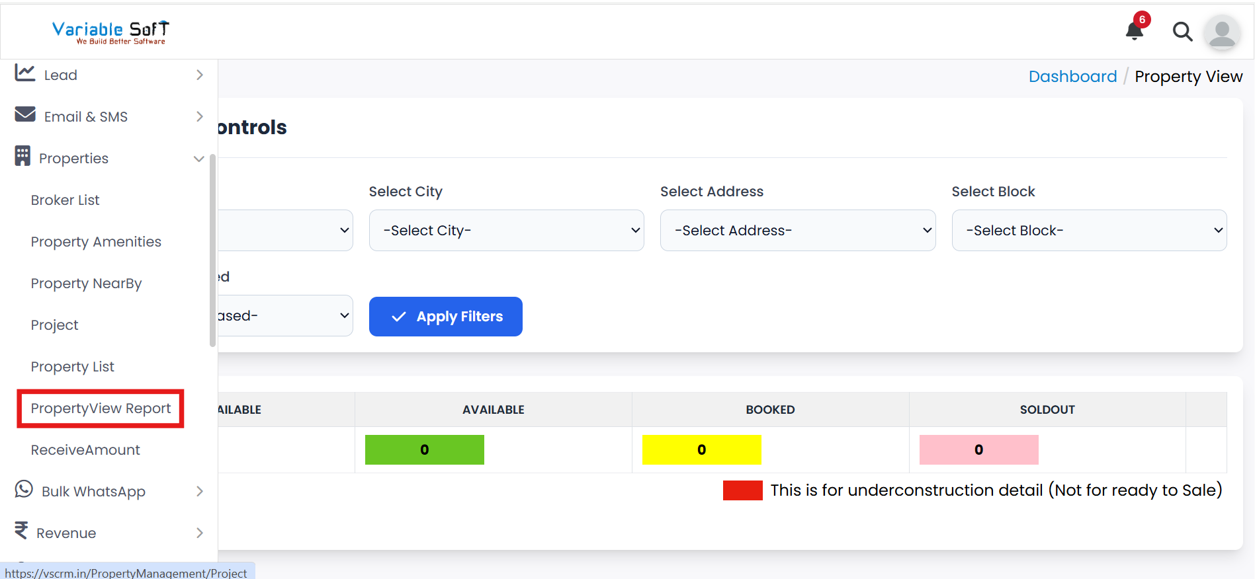Viewport: 1255px width, 579px height.
Task: Click the Apply Filters button
Action: point(446,317)
